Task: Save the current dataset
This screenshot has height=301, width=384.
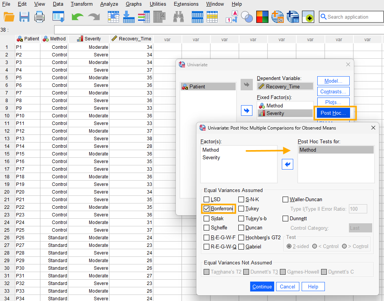Action: 24,17
